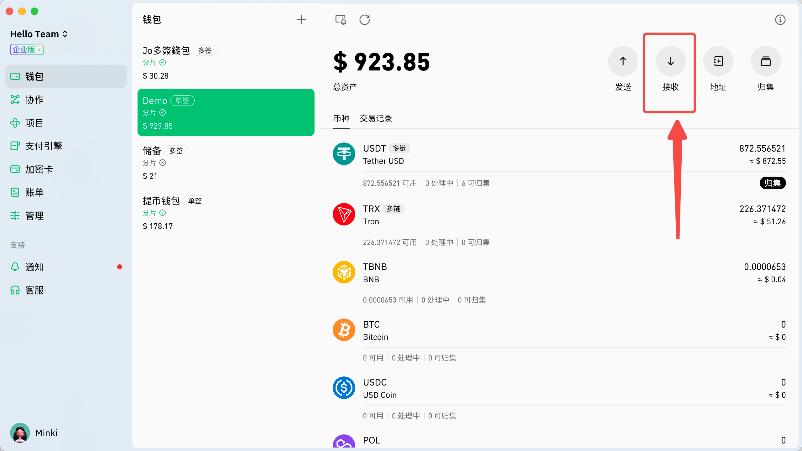
Task: Open 通知 notifications in sidebar
Action: (x=34, y=267)
